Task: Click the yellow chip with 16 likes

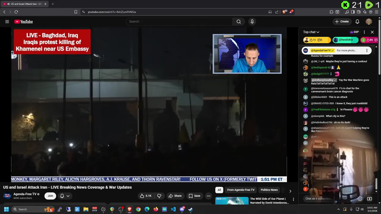Action: click(x=317, y=40)
